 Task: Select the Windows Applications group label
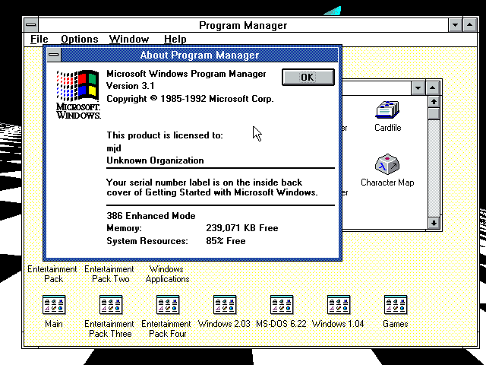tap(167, 274)
